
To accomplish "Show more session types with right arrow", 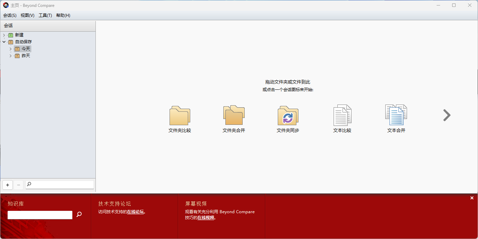I will 447,116.
